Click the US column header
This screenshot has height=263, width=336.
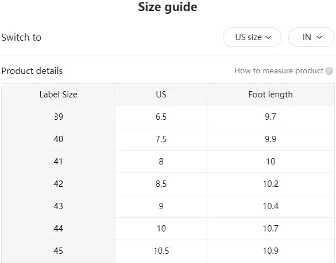(x=161, y=95)
